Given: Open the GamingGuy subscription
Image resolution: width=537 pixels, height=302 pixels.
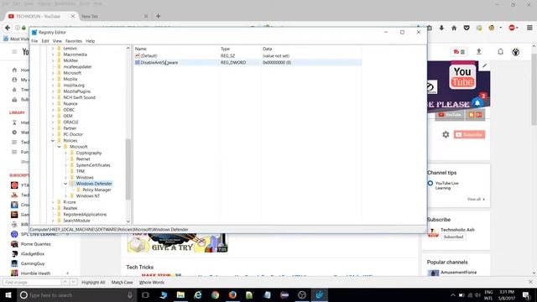Looking at the screenshot, I should coord(33,263).
